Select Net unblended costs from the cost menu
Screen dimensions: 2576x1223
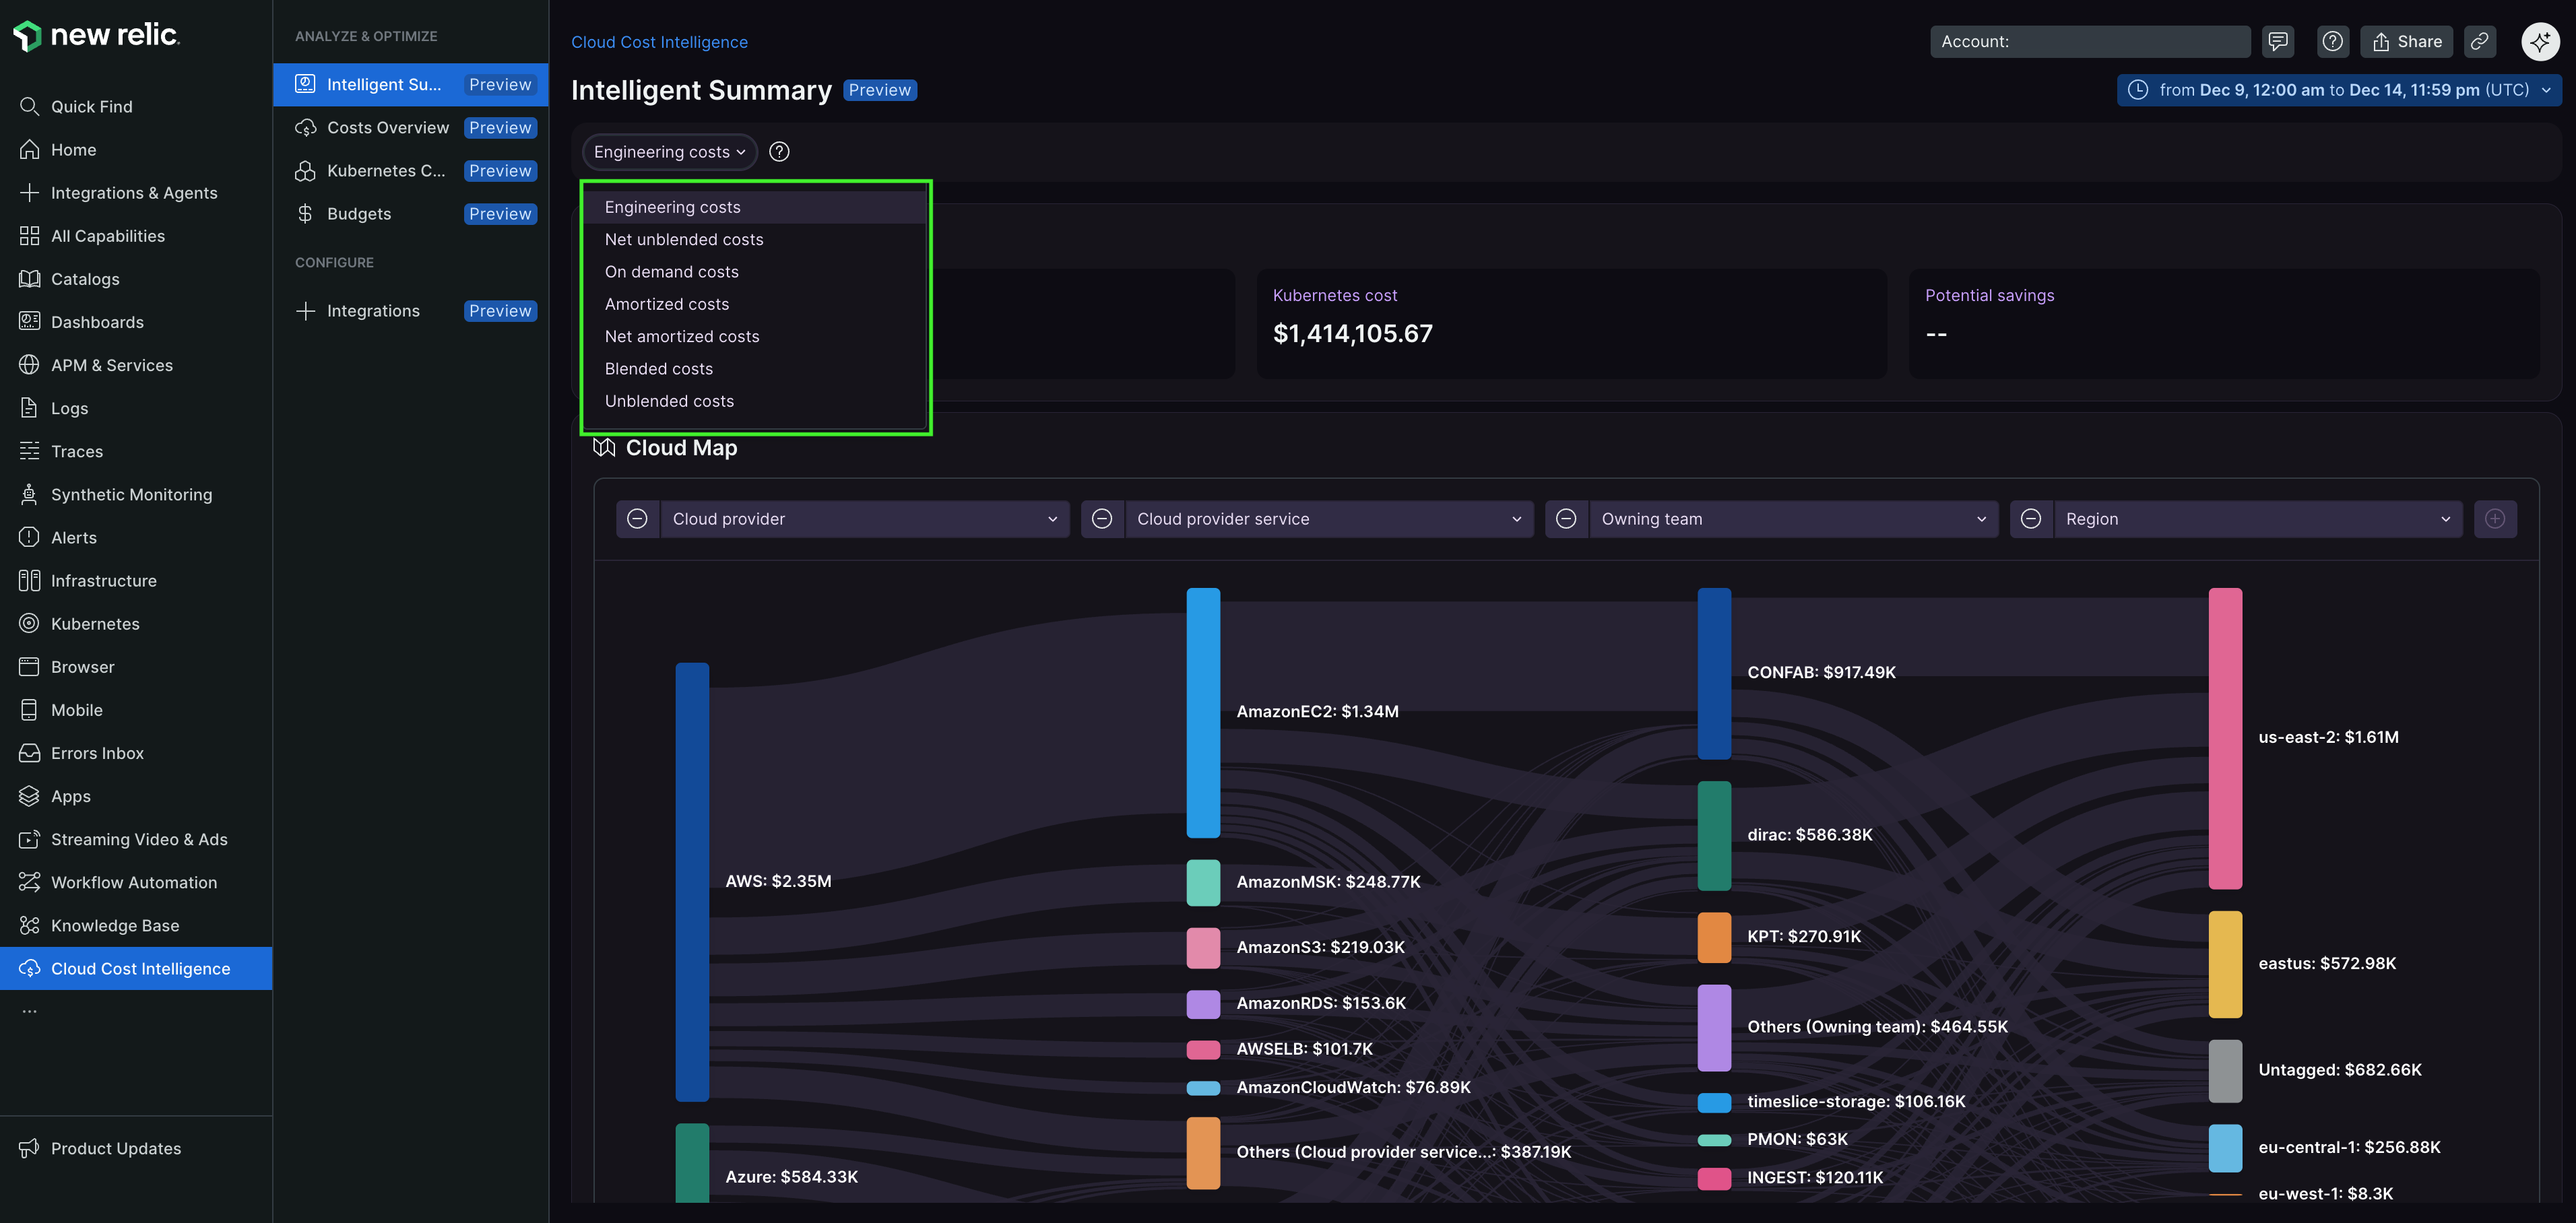tap(683, 239)
